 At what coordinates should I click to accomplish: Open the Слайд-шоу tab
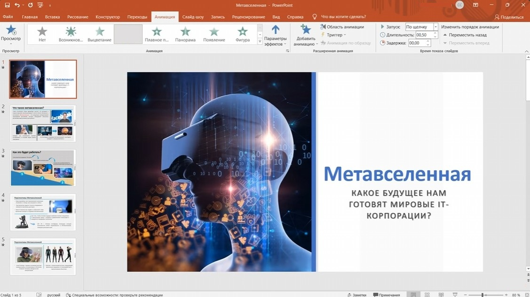(193, 17)
